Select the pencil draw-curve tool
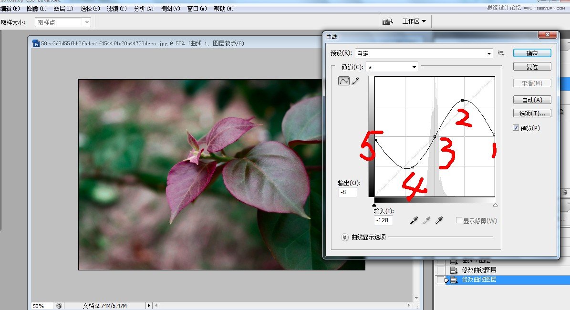The image size is (570, 310). 355,81
